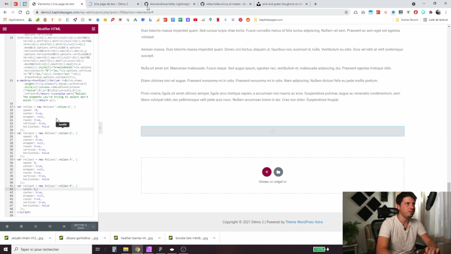
Task: Open the Elementor widgets grid panel
Action: (93, 29)
